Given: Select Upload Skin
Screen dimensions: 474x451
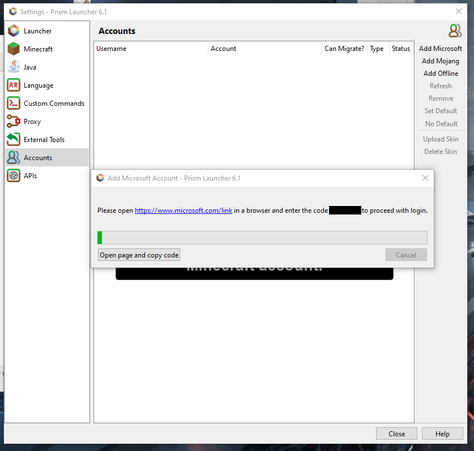Looking at the screenshot, I should [x=441, y=139].
